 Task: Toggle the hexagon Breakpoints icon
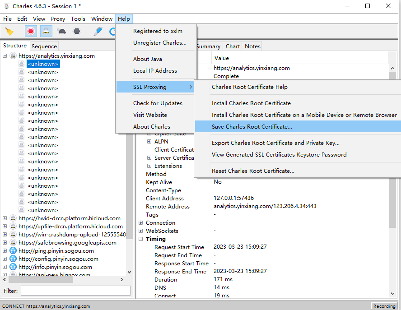(77, 32)
